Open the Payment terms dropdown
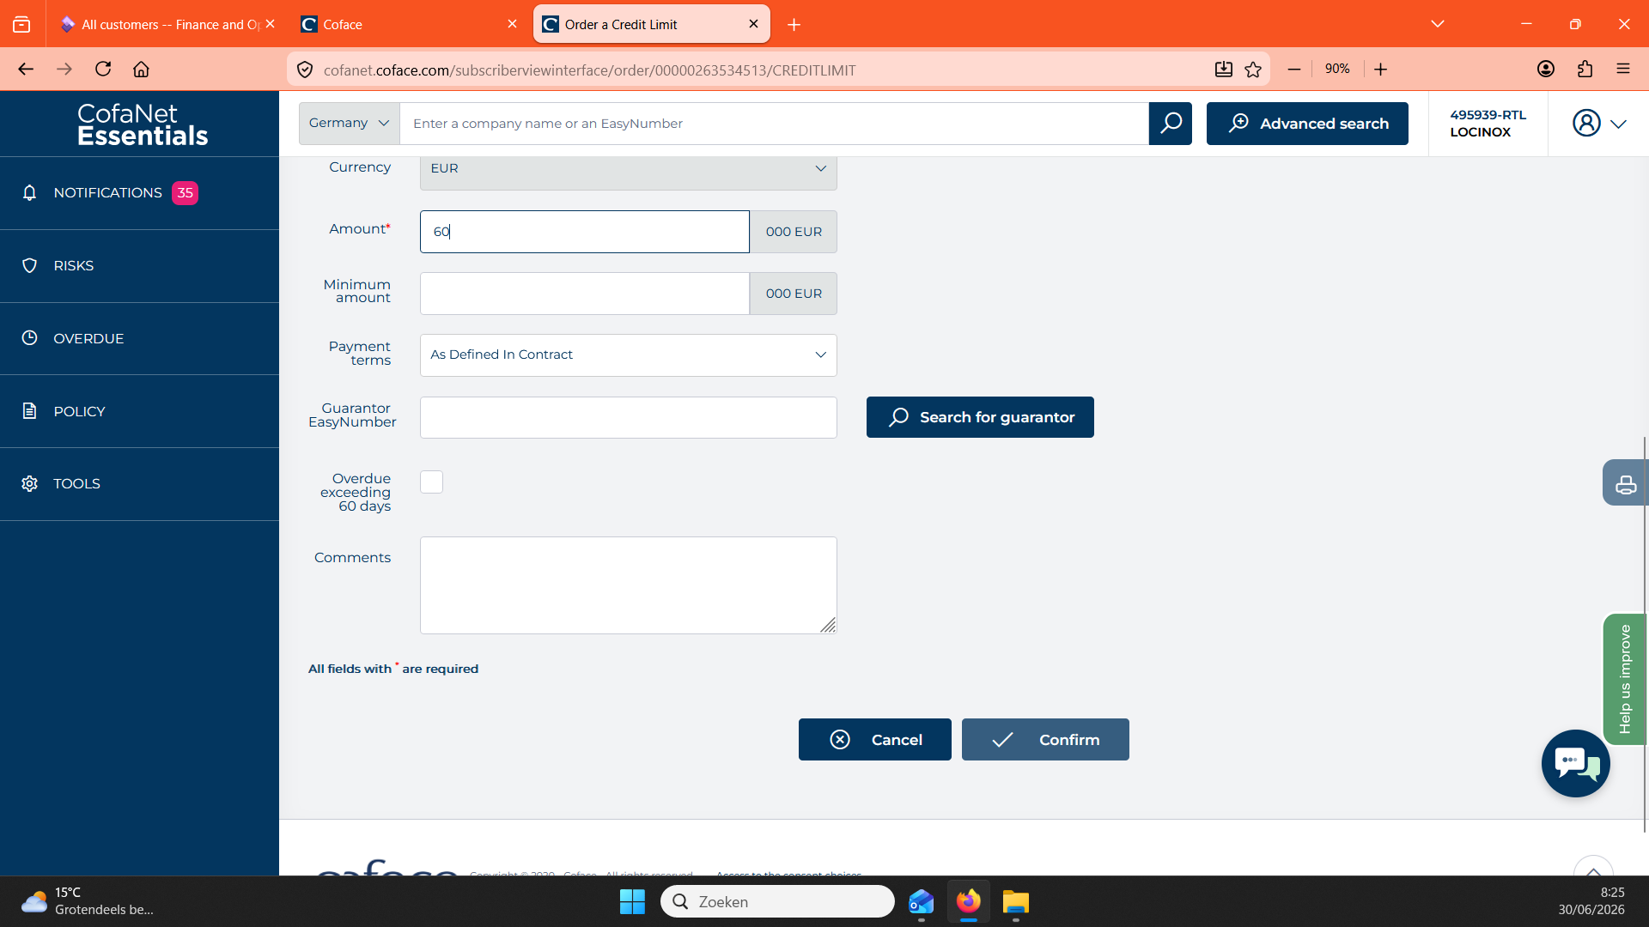 click(628, 355)
